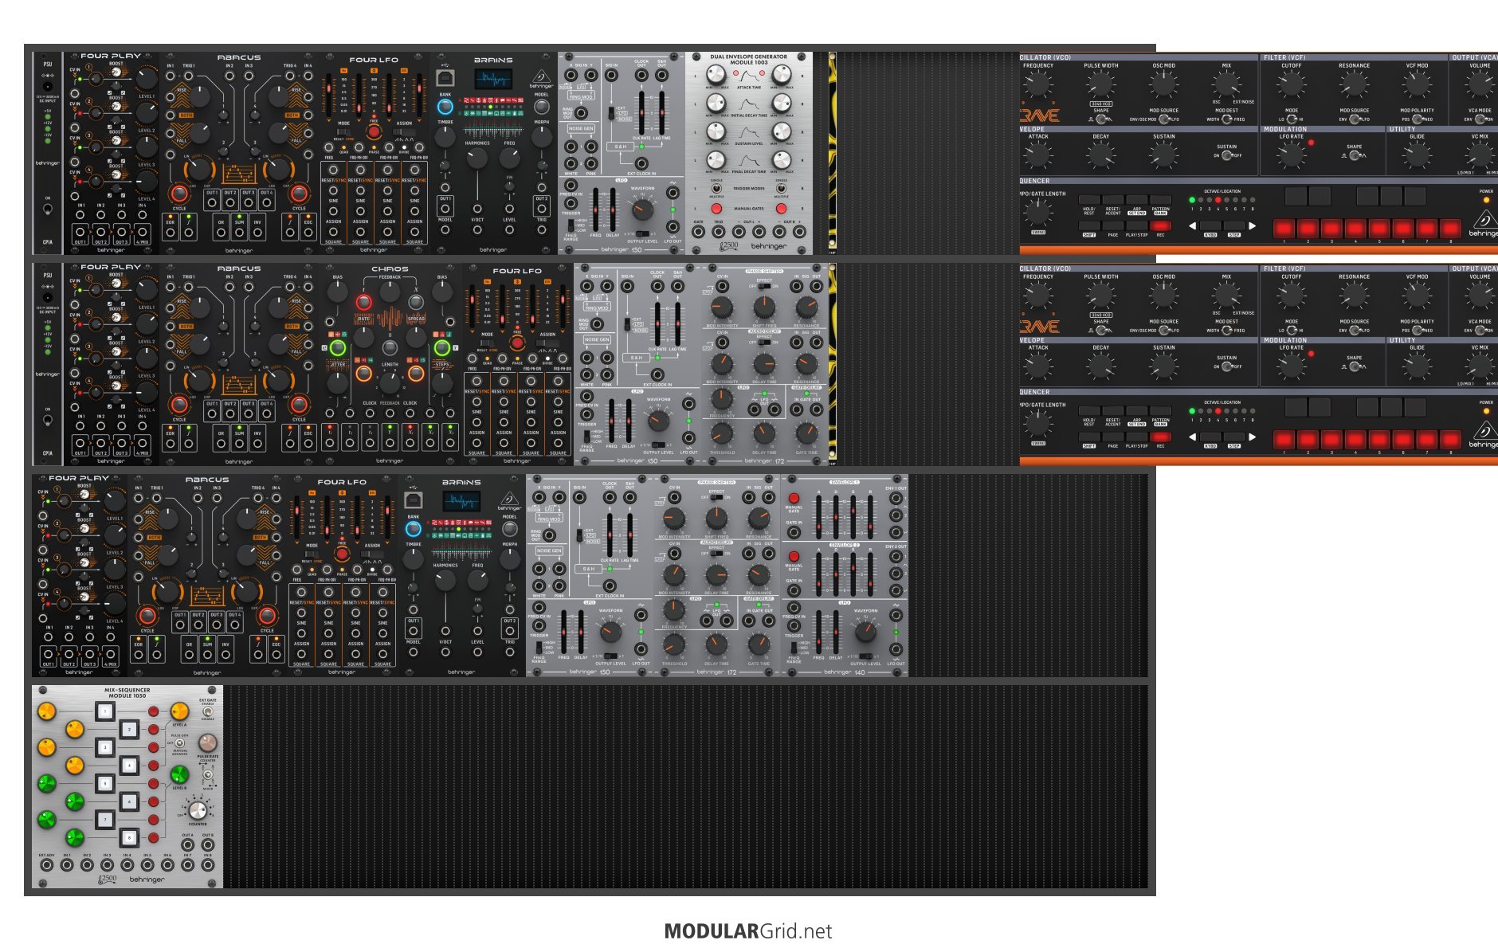Screen dimensions: 1498x948
Task: Click the USB port icon on third-row Brains module
Action: [x=414, y=500]
